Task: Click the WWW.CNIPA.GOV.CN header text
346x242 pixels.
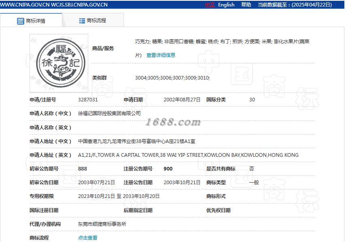Action: click(x=25, y=4)
